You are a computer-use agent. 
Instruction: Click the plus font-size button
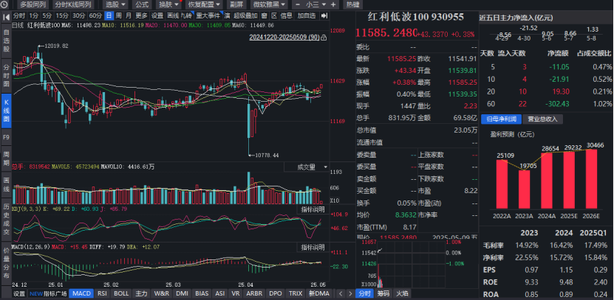332,4
